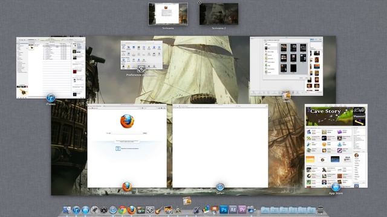Launch Premiere Pro Pr icon in Dock
This screenshot has width=387, height=217.
click(242, 210)
